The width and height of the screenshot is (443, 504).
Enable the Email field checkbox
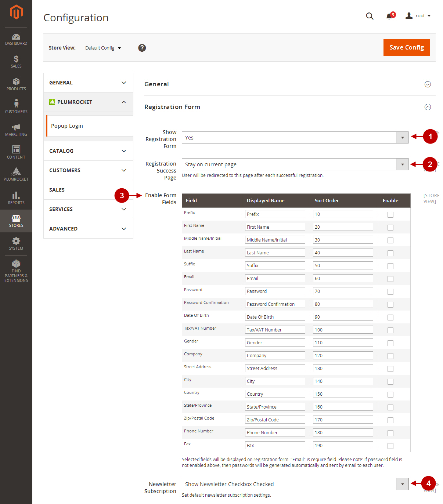tap(390, 279)
